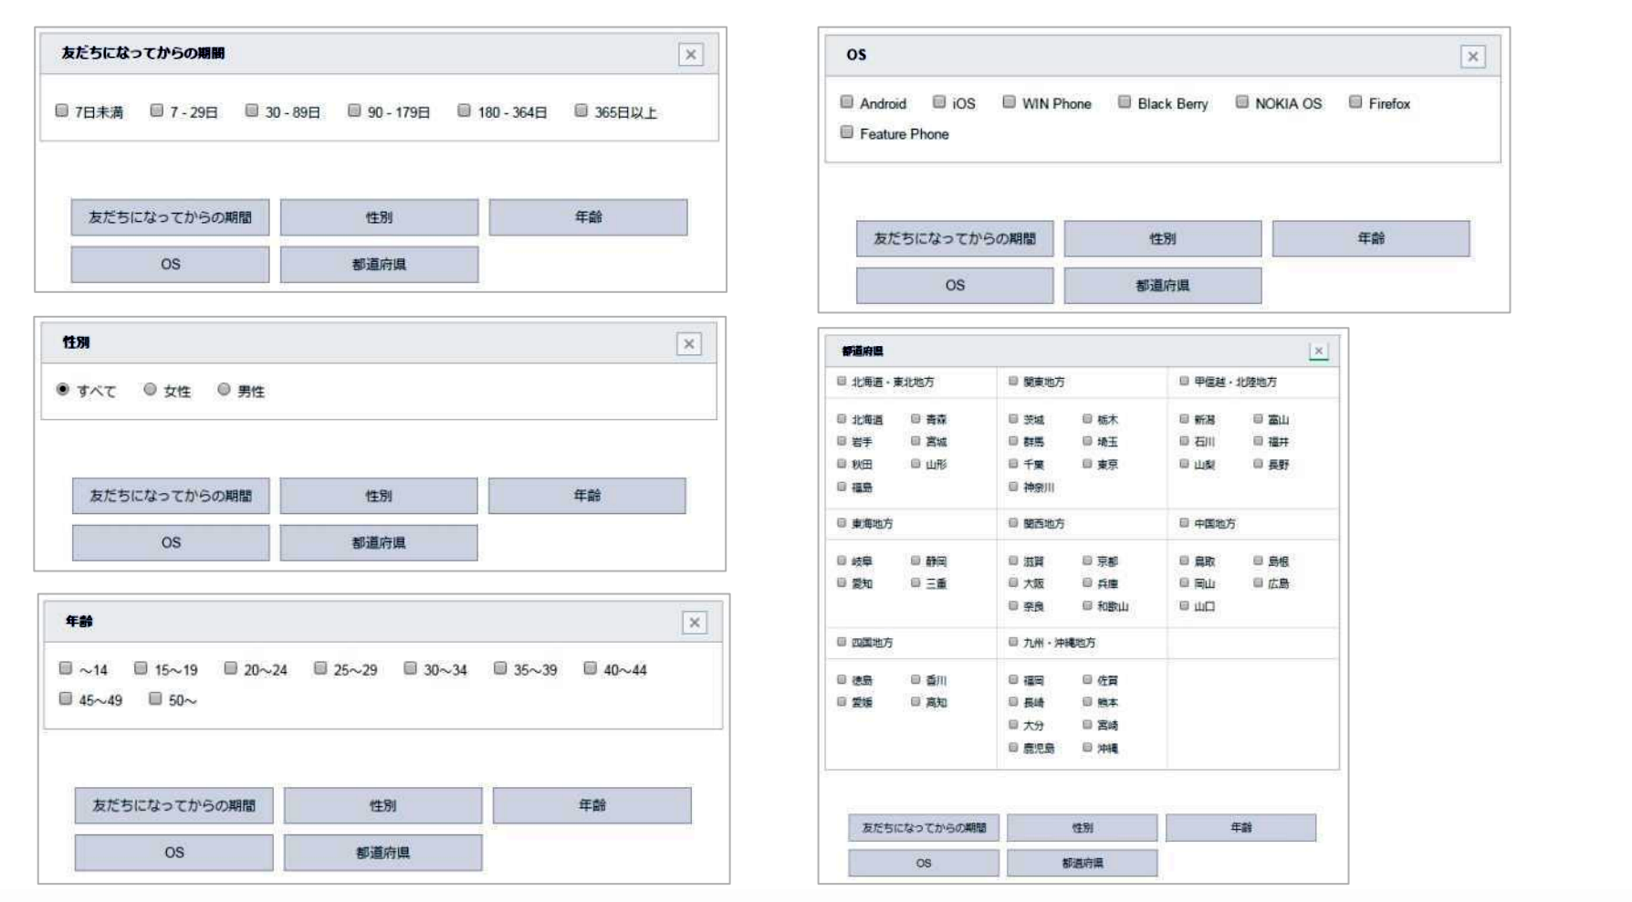Tick the 50～ age checkbox

click(155, 698)
